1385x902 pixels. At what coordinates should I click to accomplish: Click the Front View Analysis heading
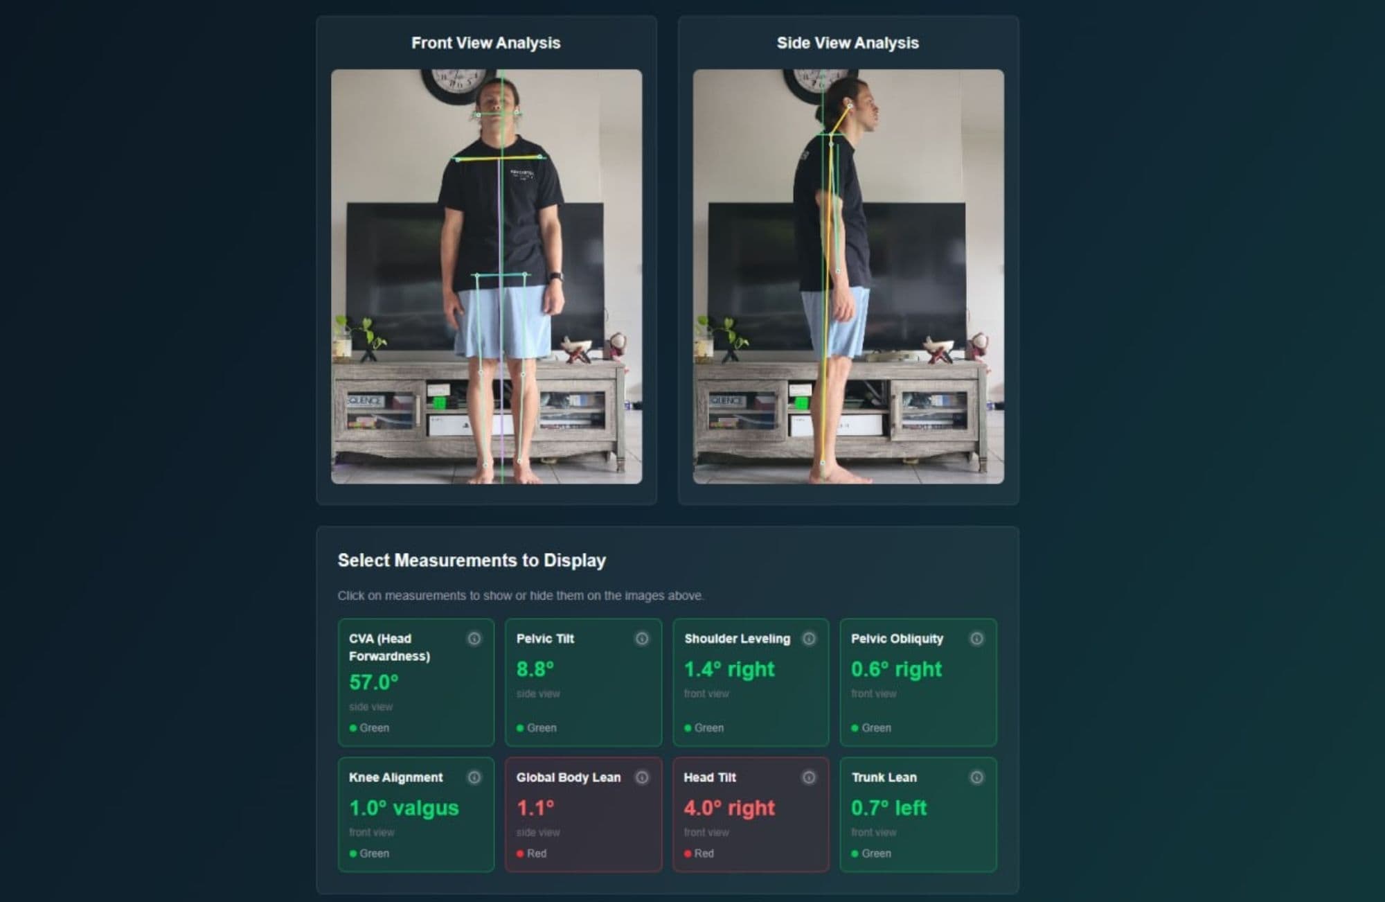tap(485, 43)
